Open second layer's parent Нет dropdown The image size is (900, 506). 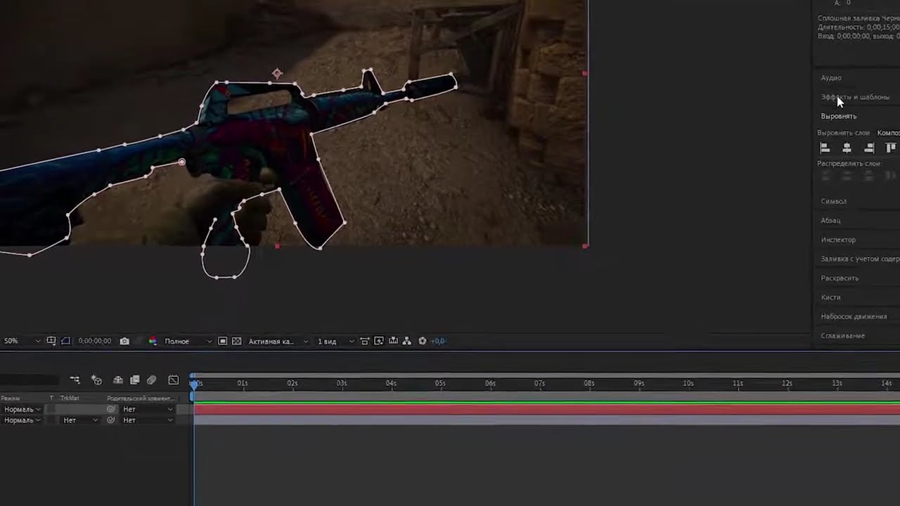(148, 420)
